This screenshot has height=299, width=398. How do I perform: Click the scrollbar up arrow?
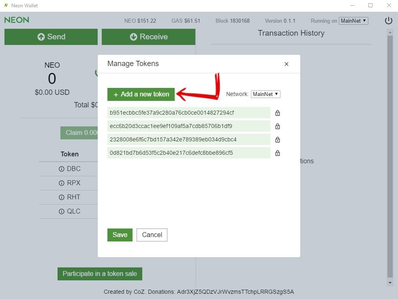[x=390, y=32]
